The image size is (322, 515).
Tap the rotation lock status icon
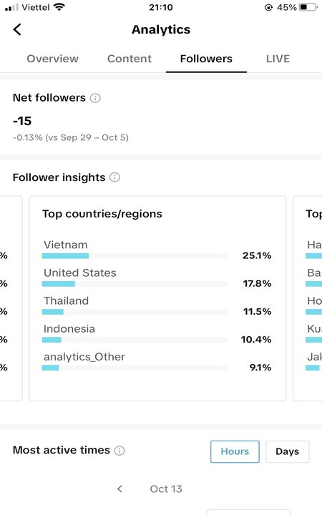(268, 7)
